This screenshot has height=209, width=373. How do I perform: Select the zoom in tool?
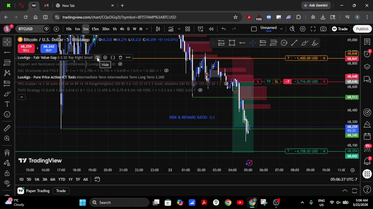[x=7, y=138]
